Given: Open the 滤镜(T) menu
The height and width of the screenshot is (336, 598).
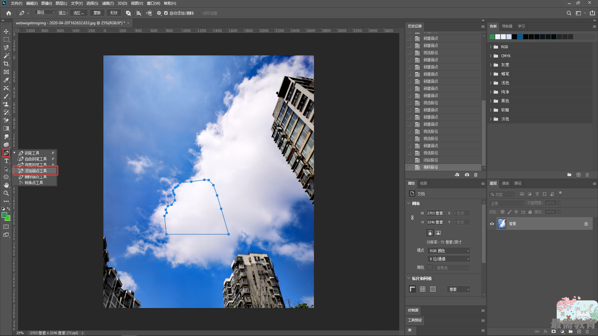Looking at the screenshot, I should click(x=108, y=3).
